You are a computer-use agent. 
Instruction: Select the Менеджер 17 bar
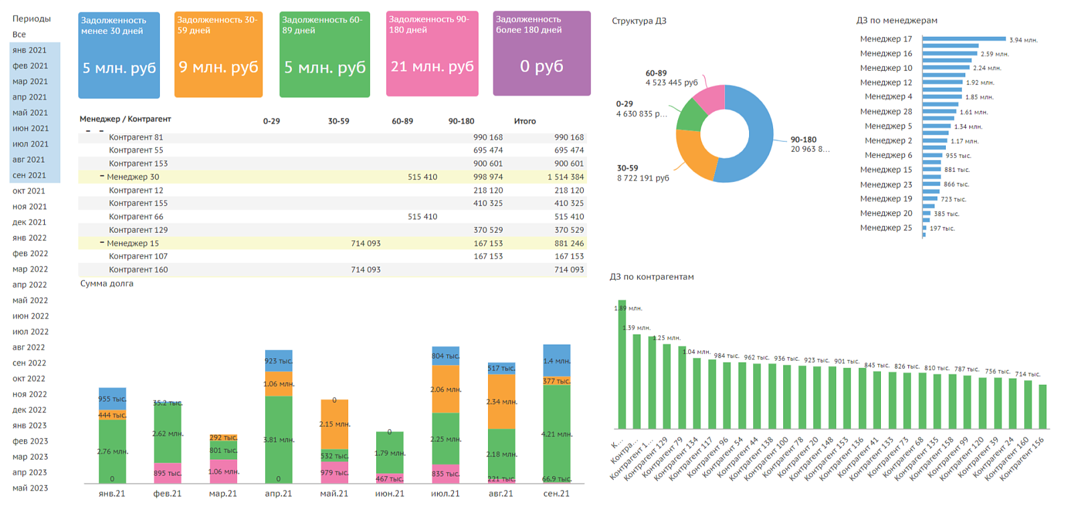tap(964, 39)
